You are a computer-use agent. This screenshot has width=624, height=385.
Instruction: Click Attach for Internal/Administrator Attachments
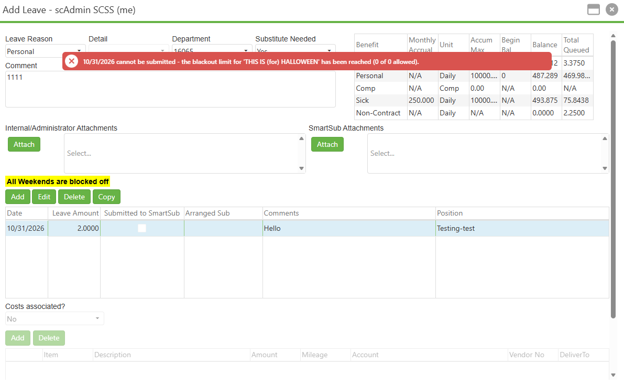click(24, 144)
